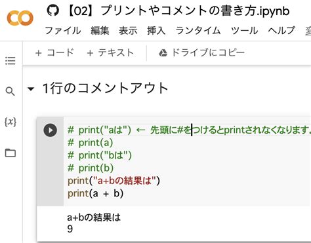Screen dimensions: 311x243
Task: Click the code line print("a+bの結果は")
Action: pos(114,181)
